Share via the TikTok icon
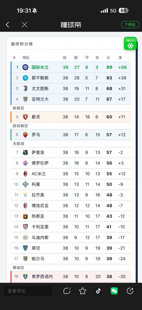Screen dimensions: 142x310 [x=98, y=291]
